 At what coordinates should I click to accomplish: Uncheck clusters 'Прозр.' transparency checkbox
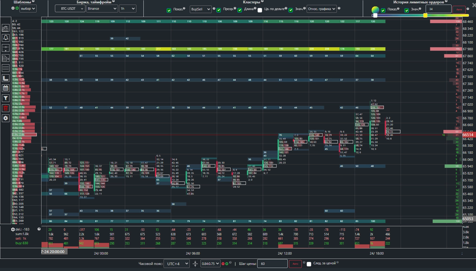pos(219,10)
